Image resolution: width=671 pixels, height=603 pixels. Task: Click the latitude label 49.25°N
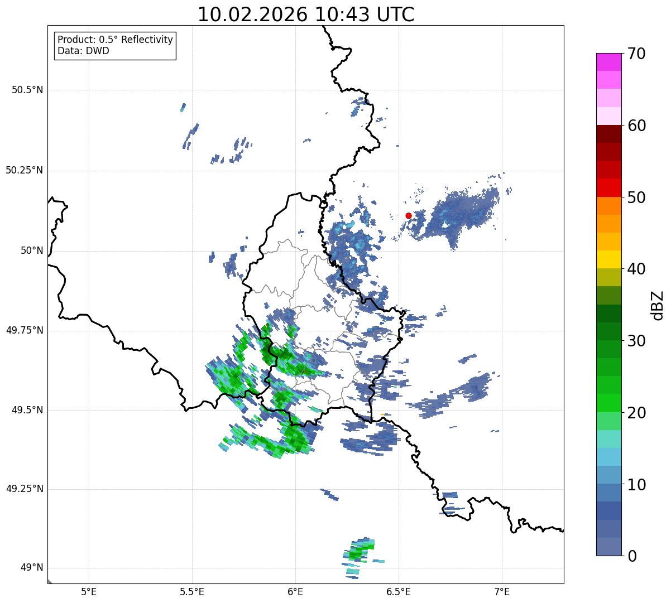(x=25, y=489)
